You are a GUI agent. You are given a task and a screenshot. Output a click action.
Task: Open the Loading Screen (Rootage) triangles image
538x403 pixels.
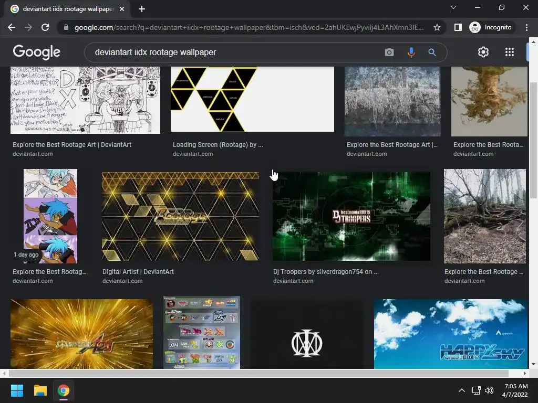click(x=252, y=99)
